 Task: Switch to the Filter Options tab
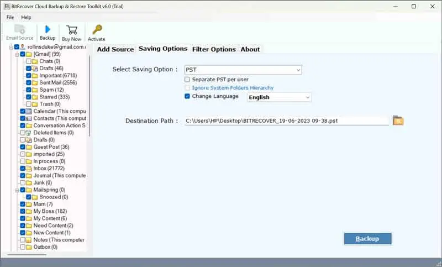pos(214,49)
